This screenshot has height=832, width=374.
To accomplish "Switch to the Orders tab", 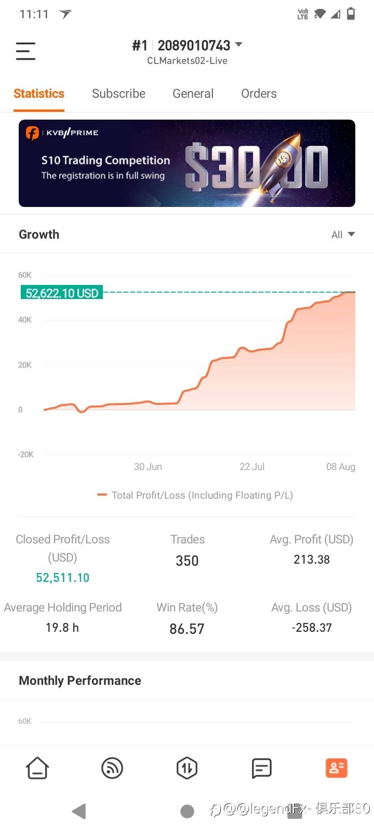I will point(259,94).
